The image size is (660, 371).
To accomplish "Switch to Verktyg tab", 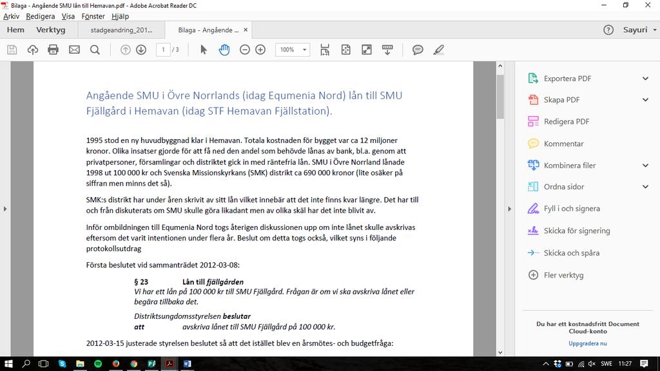I will (x=50, y=30).
